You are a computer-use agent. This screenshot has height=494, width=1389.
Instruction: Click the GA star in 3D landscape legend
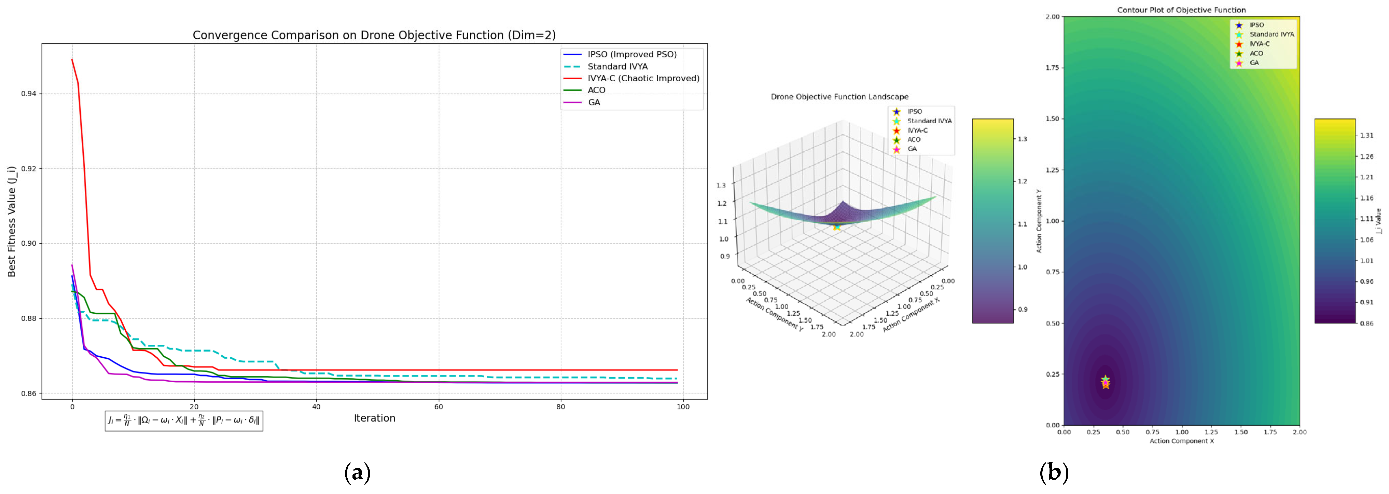pyautogui.click(x=896, y=149)
